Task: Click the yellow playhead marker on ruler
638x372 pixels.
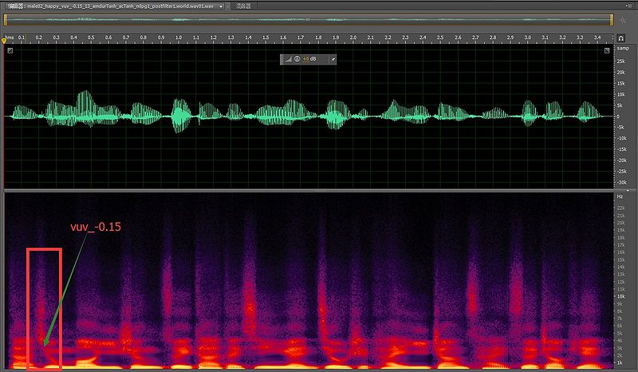Action: tap(5, 38)
